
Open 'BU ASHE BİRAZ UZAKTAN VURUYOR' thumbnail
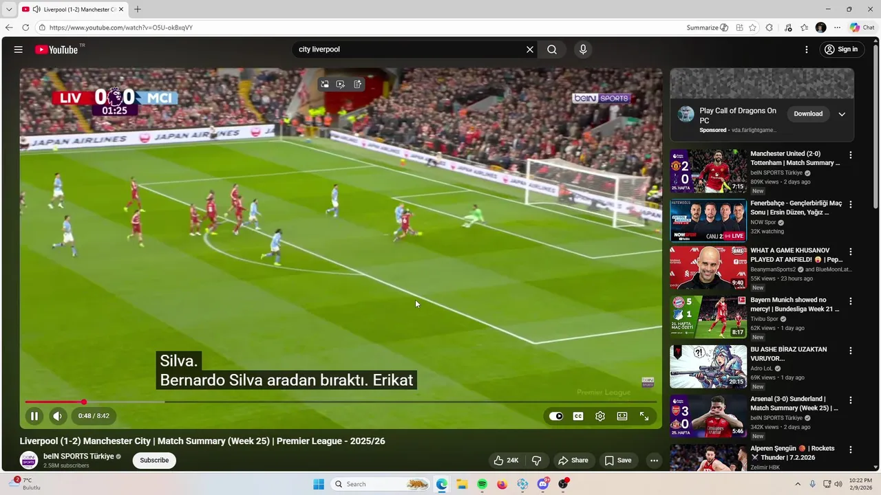pyautogui.click(x=708, y=366)
